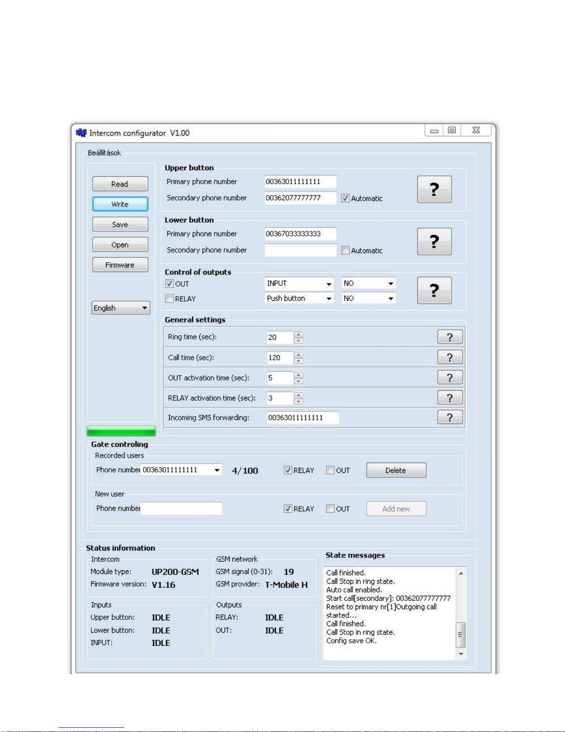Click the Add new user button
This screenshot has height=732, width=565.
(x=396, y=508)
